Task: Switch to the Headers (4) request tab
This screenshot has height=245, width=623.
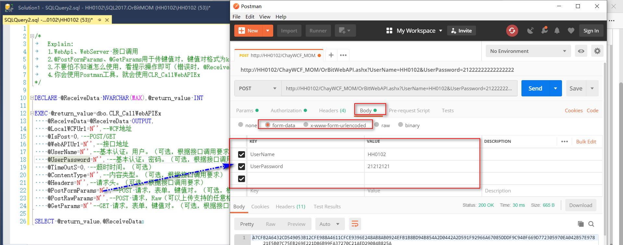Action: (332, 110)
